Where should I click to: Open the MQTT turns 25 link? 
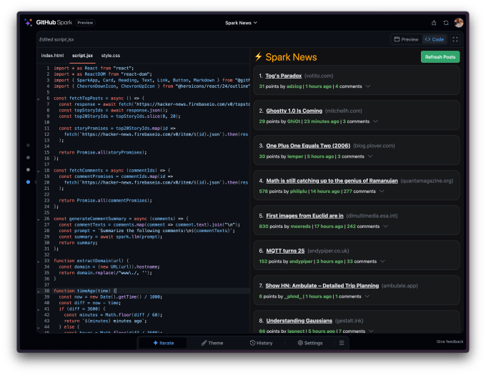point(285,251)
